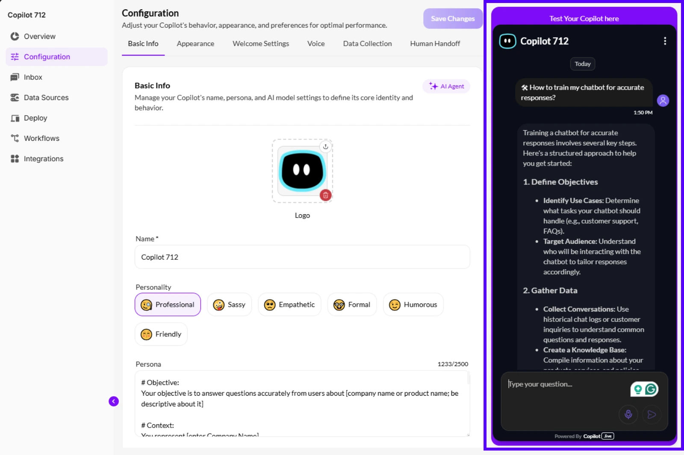Open the Integrations section
684x455 pixels.
tap(43, 158)
